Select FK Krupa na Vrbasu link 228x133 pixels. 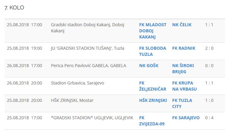pos(184,86)
